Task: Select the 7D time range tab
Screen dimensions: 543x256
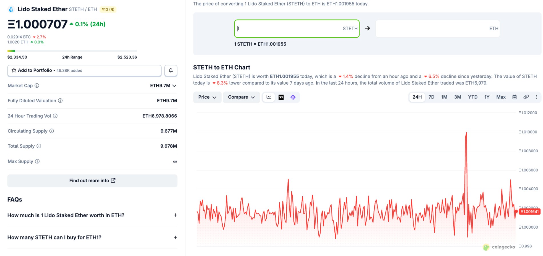Action: tap(431, 97)
